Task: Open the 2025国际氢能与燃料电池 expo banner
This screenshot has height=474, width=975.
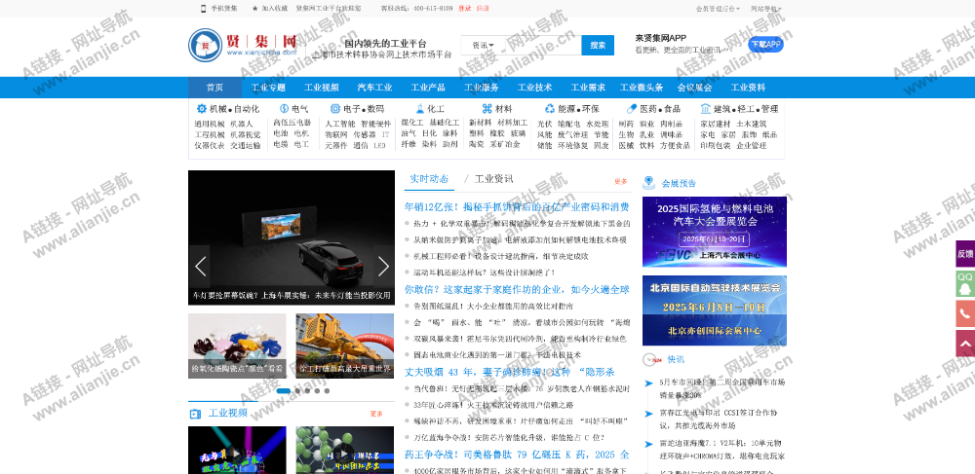Action: pyautogui.click(x=715, y=232)
